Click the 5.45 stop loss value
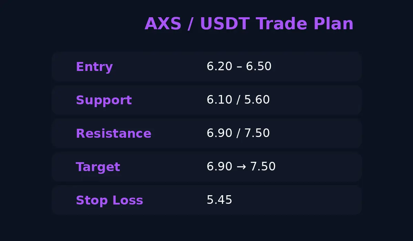The image size is (413, 241). coord(220,200)
